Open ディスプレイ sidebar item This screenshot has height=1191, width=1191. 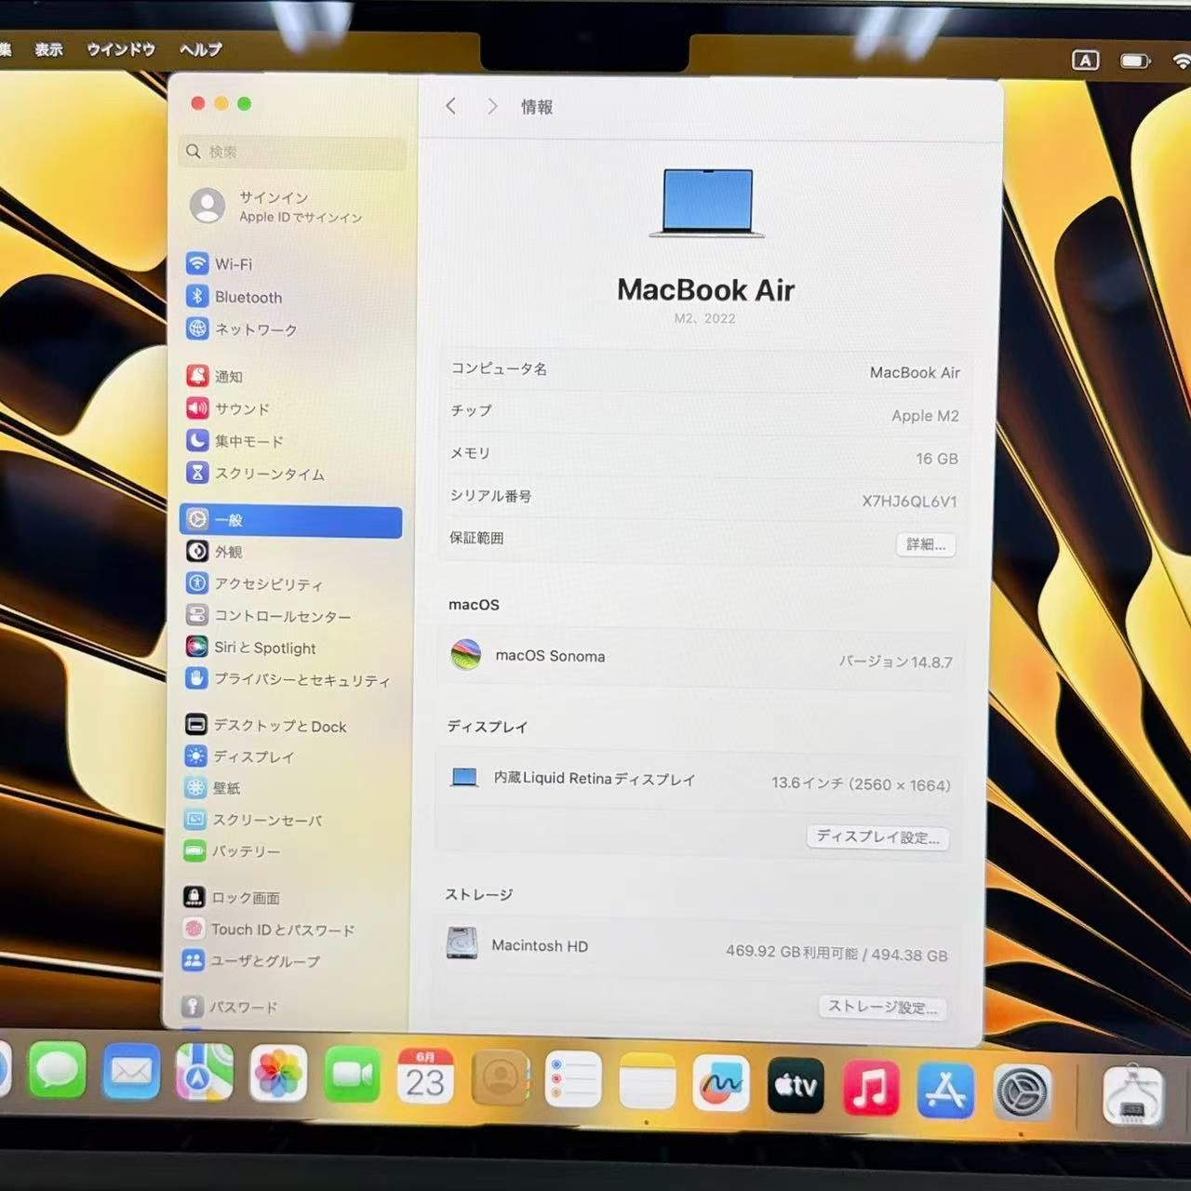tap(240, 756)
